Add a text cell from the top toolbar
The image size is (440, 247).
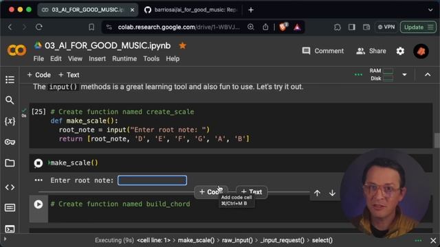pyautogui.click(x=69, y=75)
